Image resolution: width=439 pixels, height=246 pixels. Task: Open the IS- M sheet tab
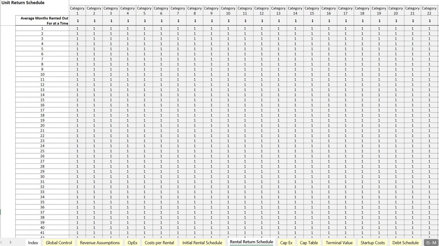point(431,243)
